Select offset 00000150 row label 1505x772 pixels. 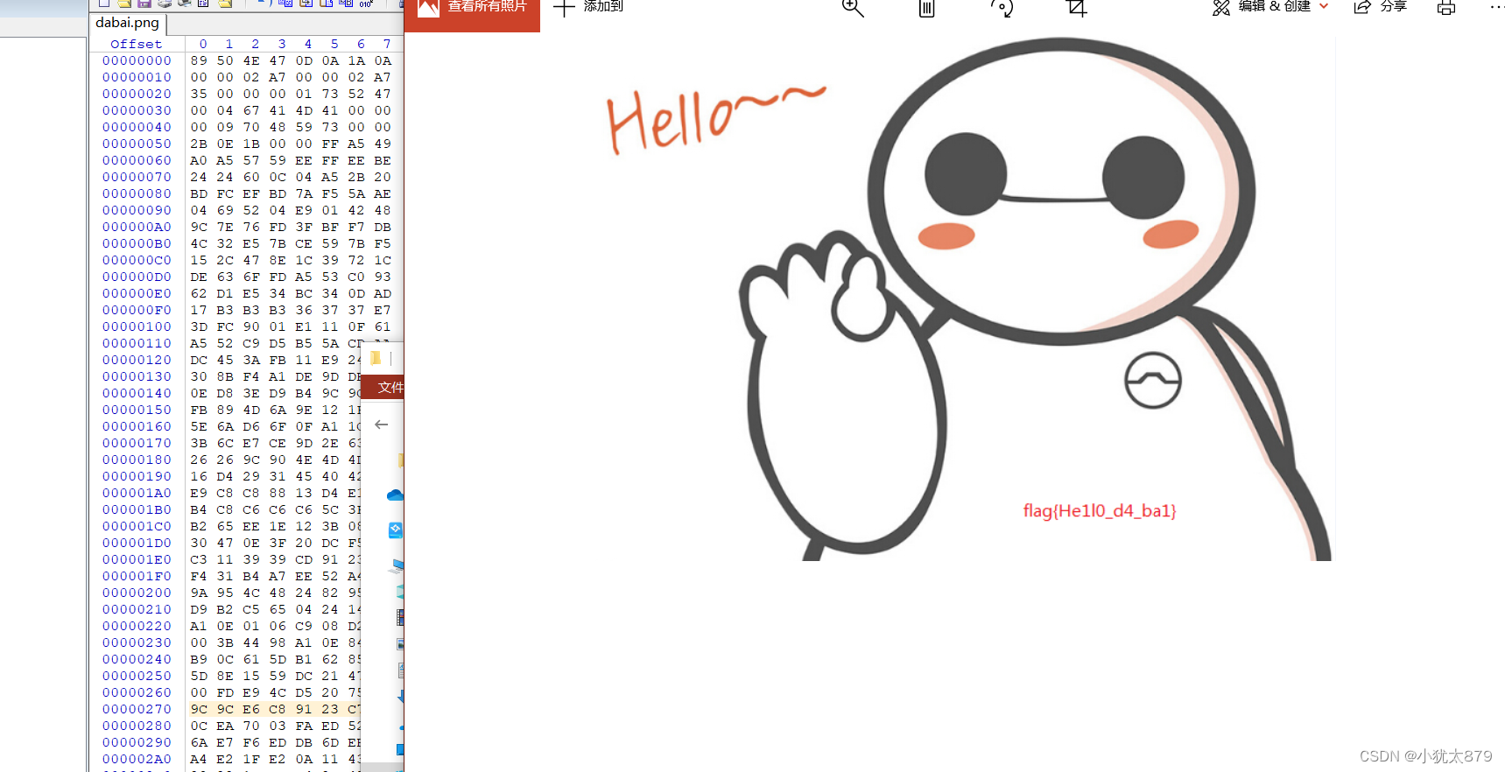point(137,410)
